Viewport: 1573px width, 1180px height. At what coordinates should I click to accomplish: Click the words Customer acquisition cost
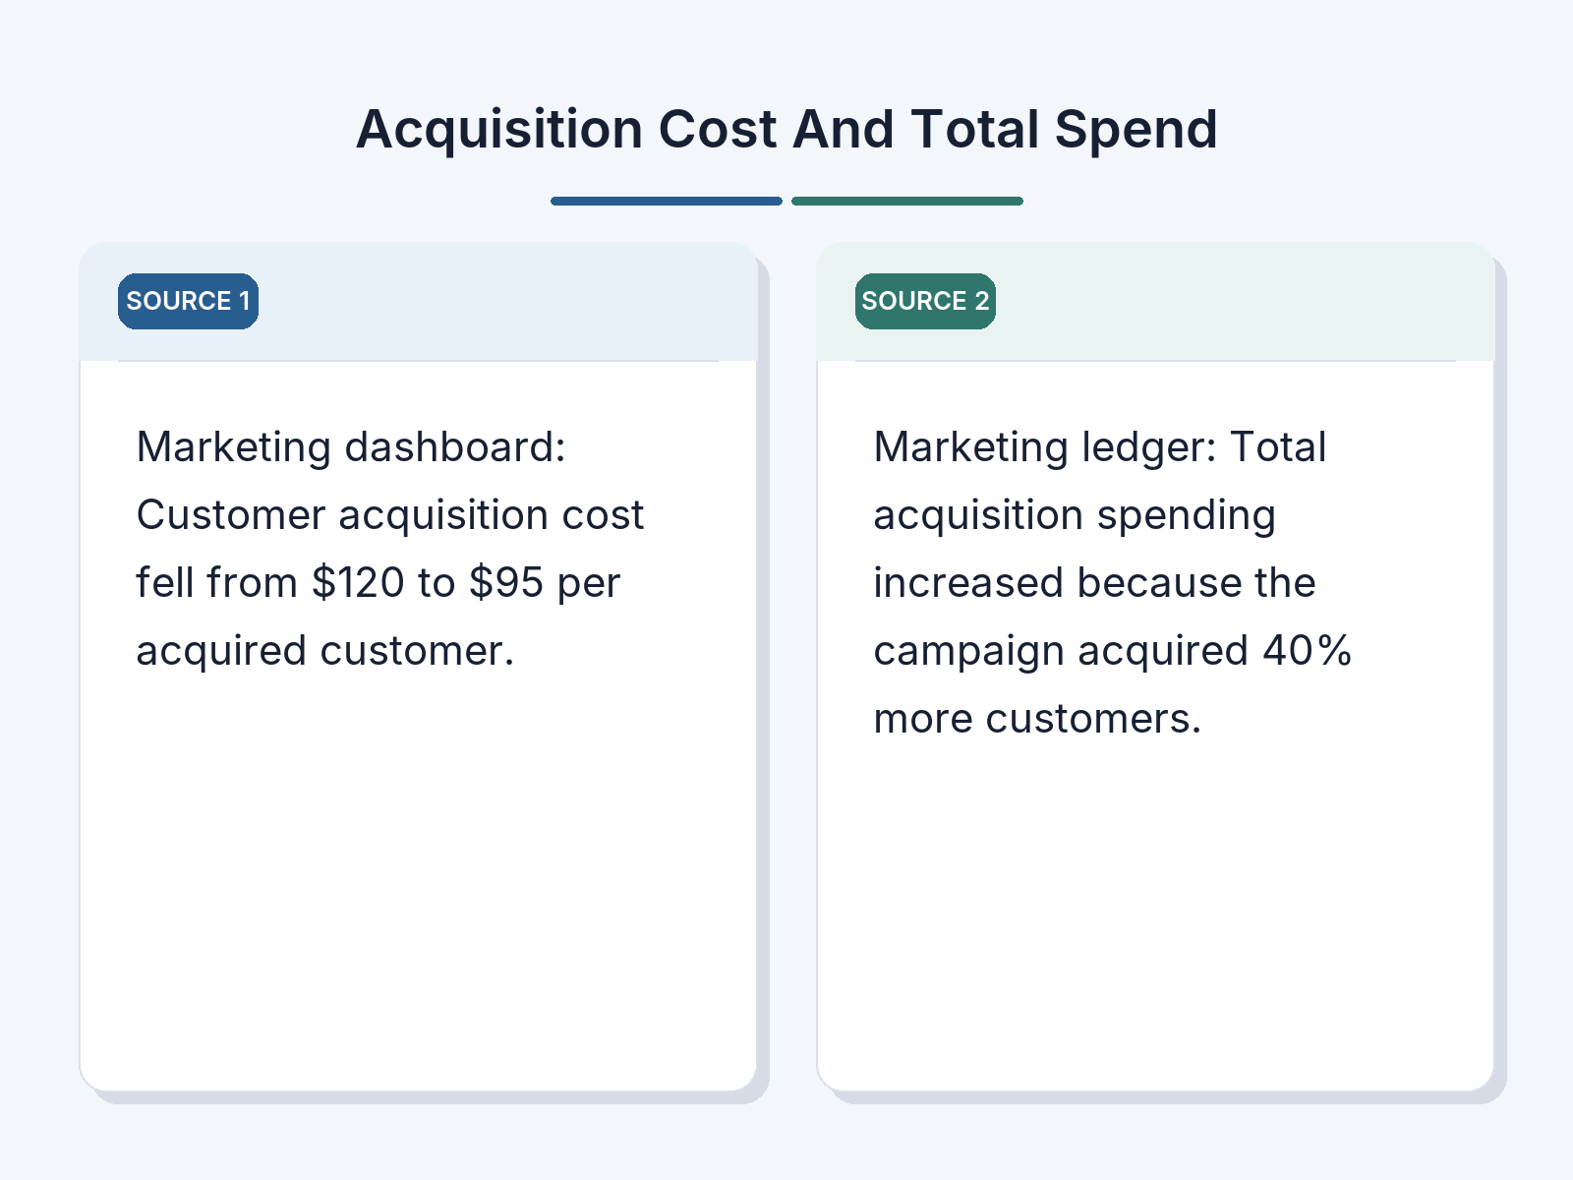click(x=390, y=515)
